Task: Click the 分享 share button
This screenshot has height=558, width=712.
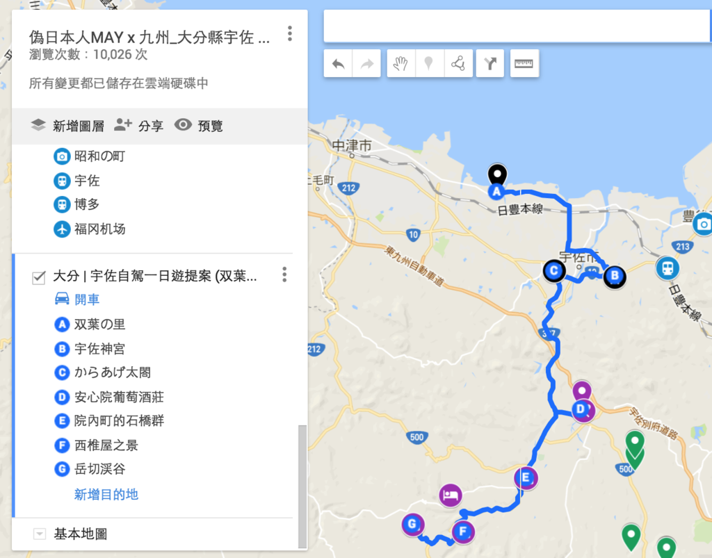Action: pyautogui.click(x=138, y=126)
